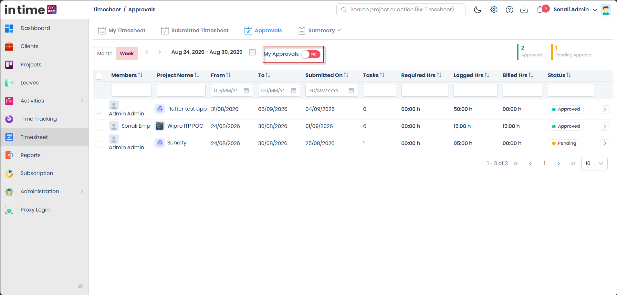Screen dimensions: 617x295
Task: Jump to last page double arrow
Action: tap(573, 163)
